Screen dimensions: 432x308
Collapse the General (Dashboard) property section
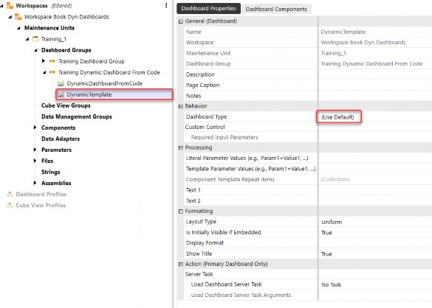pyautogui.click(x=181, y=21)
